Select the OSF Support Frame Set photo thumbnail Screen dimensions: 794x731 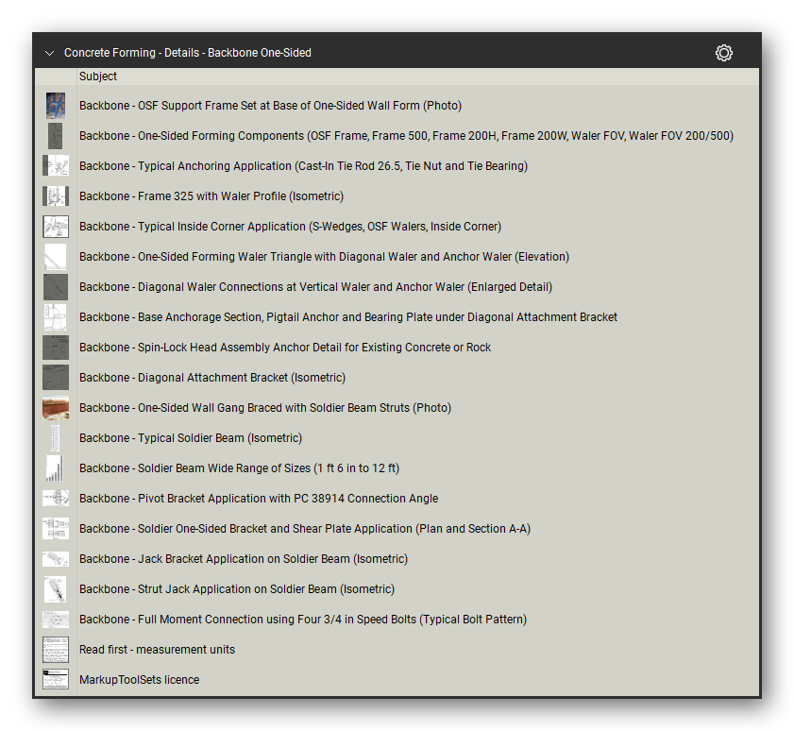pyautogui.click(x=55, y=106)
